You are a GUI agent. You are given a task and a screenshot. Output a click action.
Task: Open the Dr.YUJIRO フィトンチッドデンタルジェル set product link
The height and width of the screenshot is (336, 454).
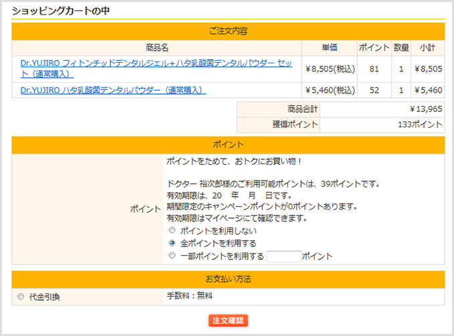(156, 69)
